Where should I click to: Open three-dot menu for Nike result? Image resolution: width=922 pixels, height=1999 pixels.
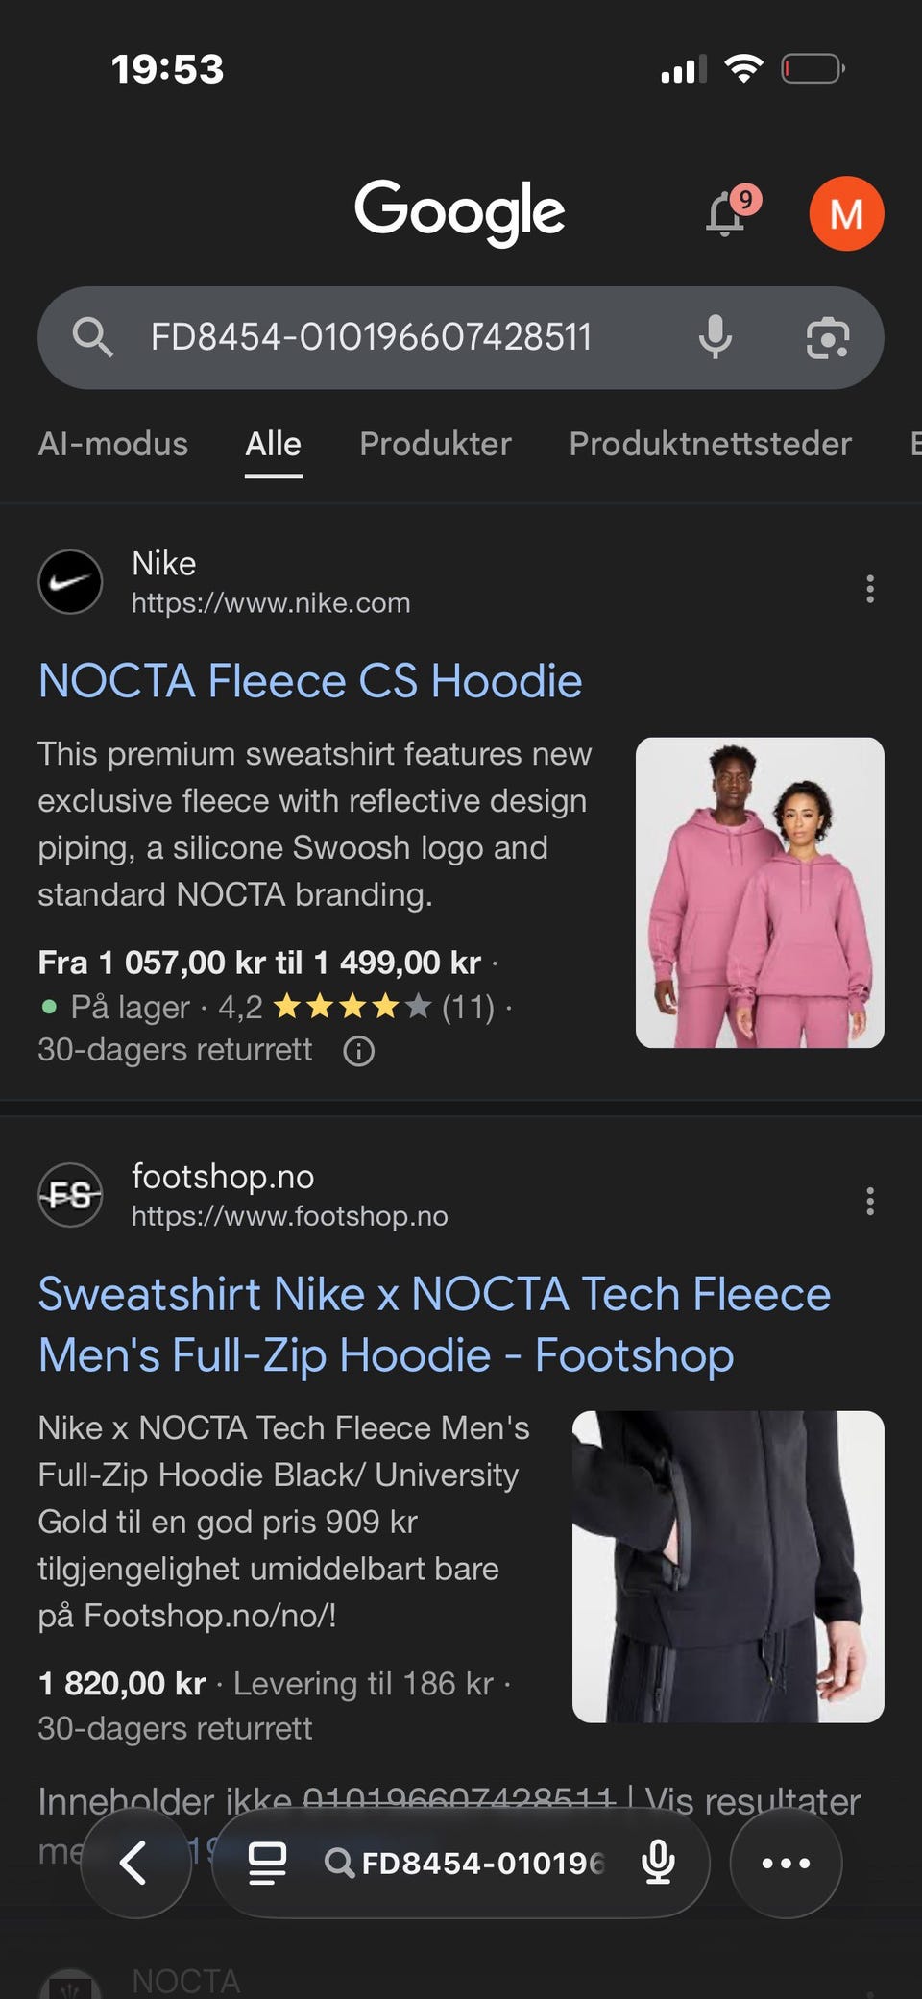(869, 589)
